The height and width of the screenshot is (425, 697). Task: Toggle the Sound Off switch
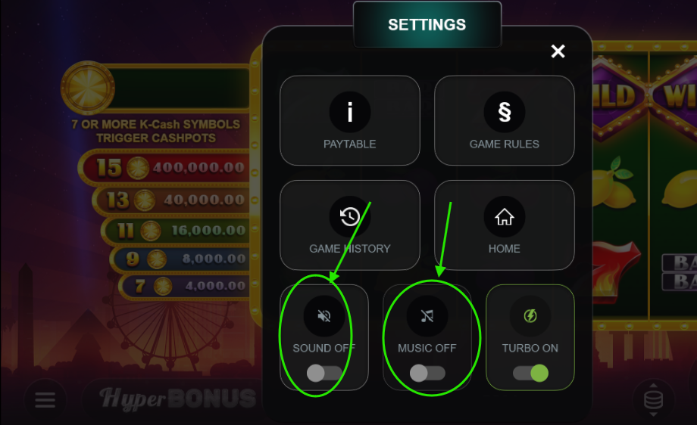tap(324, 373)
